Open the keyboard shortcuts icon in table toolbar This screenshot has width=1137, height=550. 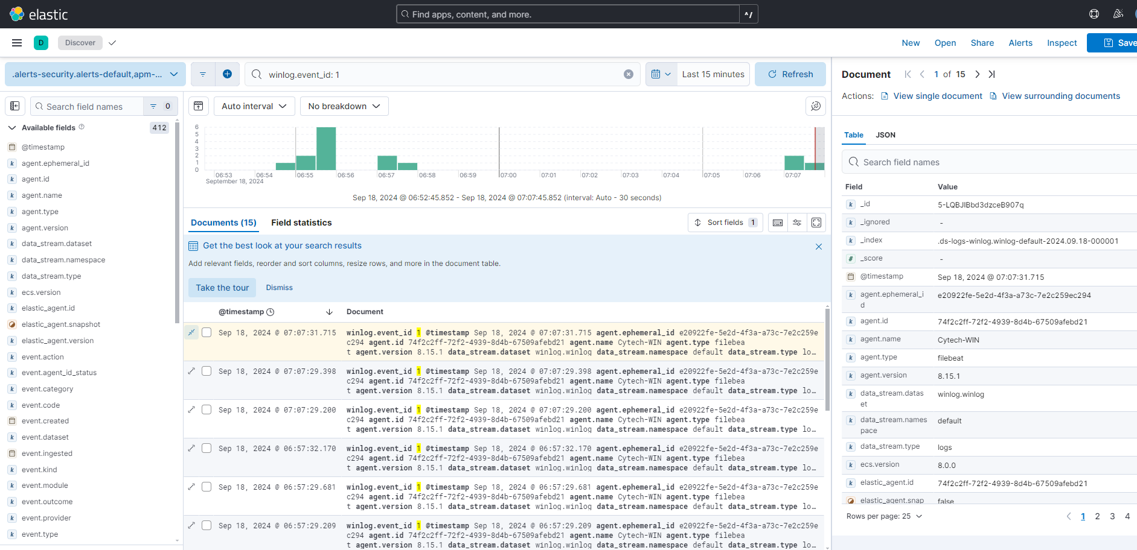(778, 223)
